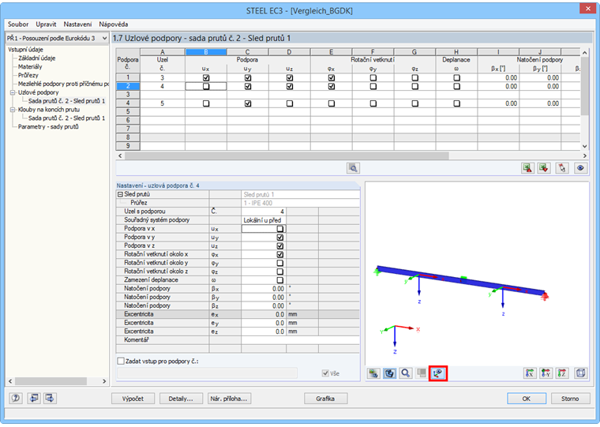The width and height of the screenshot is (600, 427).
Task: Click the zoom magnifier icon below the beam preview
Action: click(405, 373)
